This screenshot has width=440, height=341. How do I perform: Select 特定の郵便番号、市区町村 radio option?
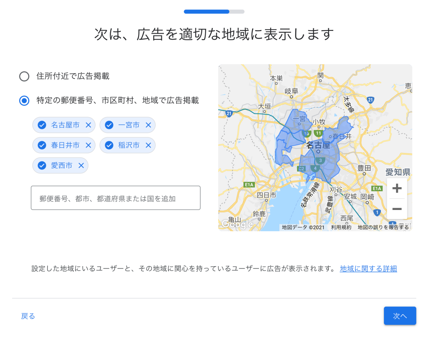(x=24, y=101)
